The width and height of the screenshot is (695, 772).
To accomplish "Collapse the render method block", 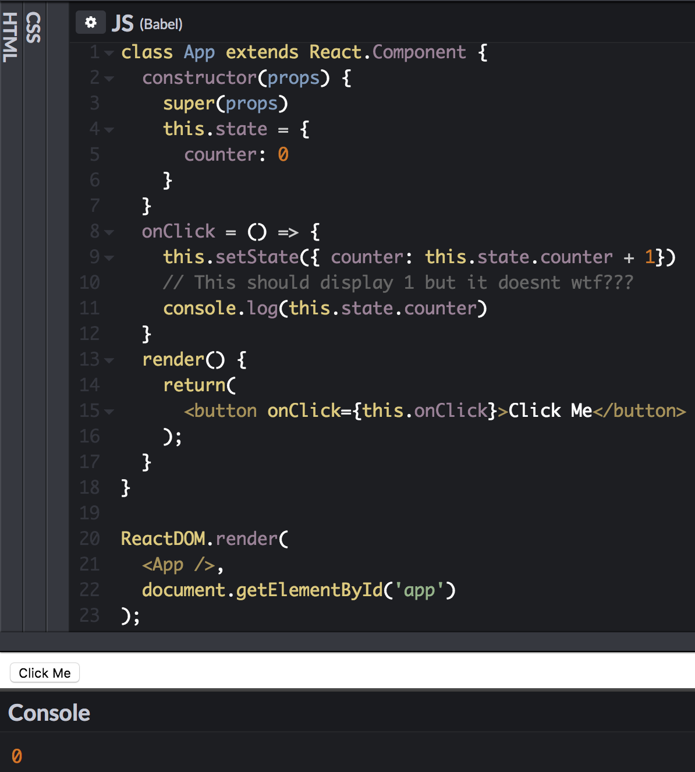I will click(x=108, y=360).
